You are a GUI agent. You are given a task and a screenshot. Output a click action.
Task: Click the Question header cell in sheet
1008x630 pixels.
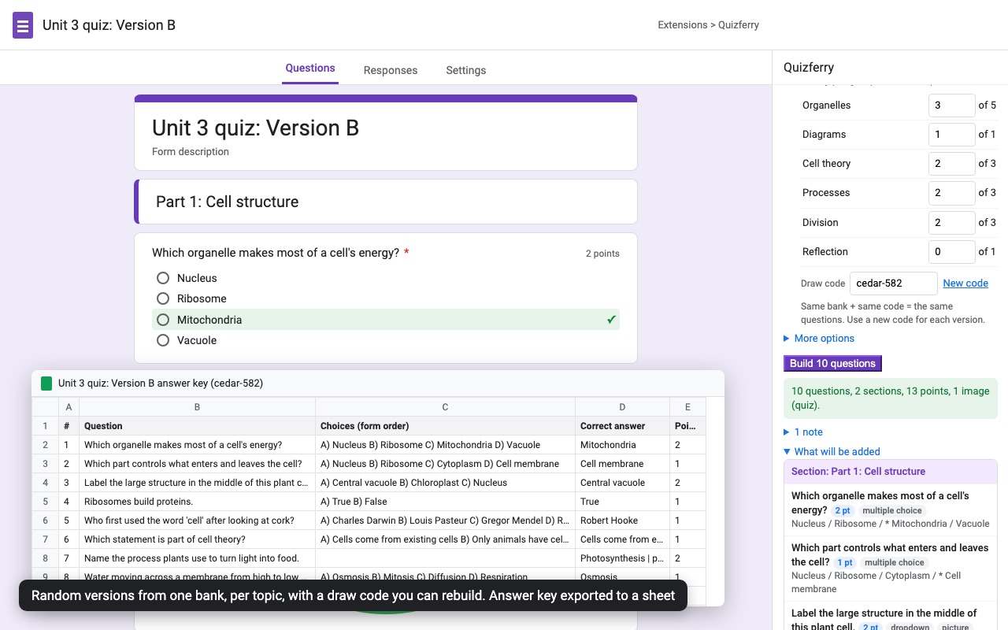(197, 426)
